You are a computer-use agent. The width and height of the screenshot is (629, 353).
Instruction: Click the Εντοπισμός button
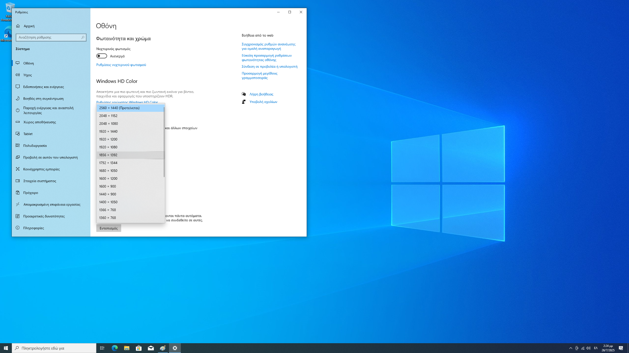pos(108,228)
